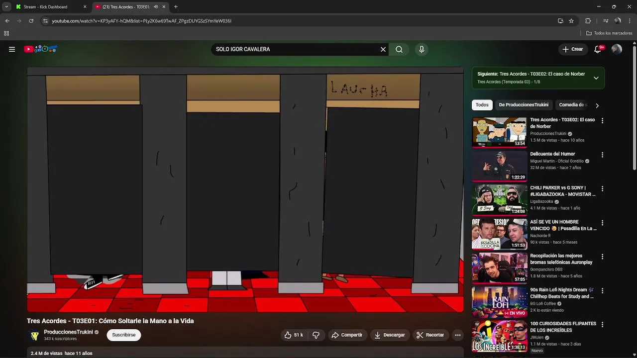Open the YouTube hamburger guide menu
The image size is (637, 358).
[12, 49]
